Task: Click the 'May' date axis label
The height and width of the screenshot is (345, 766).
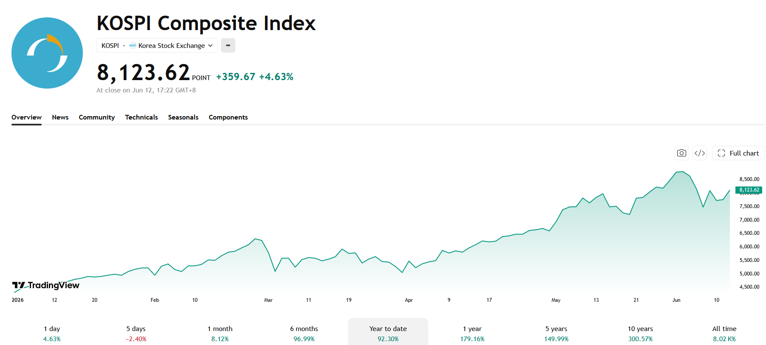Action: tap(556, 300)
